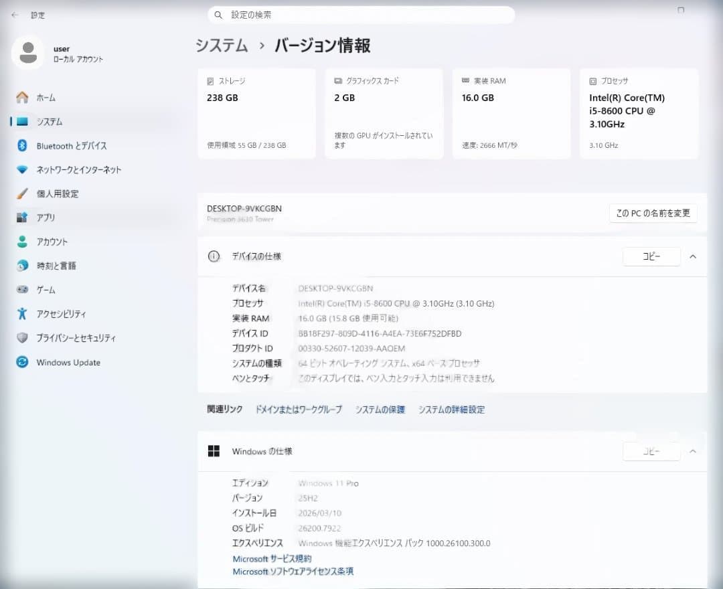Viewport: 723px width, 589px height.
Task: Click the グラフィックス カード icon
Action: pyautogui.click(x=338, y=81)
